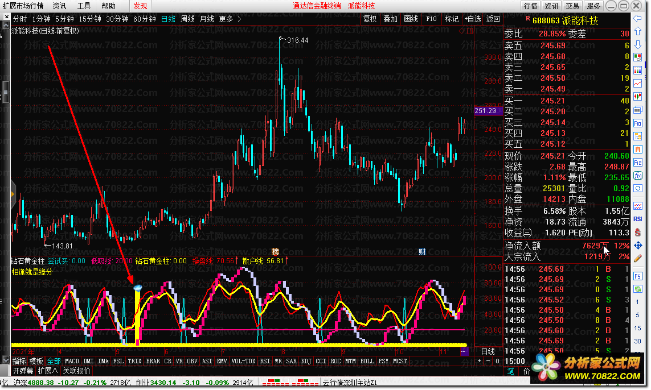Screen dimensions: 651x390
Task: Click the RSI indicator sidebar icon
Action: [x=638, y=219]
